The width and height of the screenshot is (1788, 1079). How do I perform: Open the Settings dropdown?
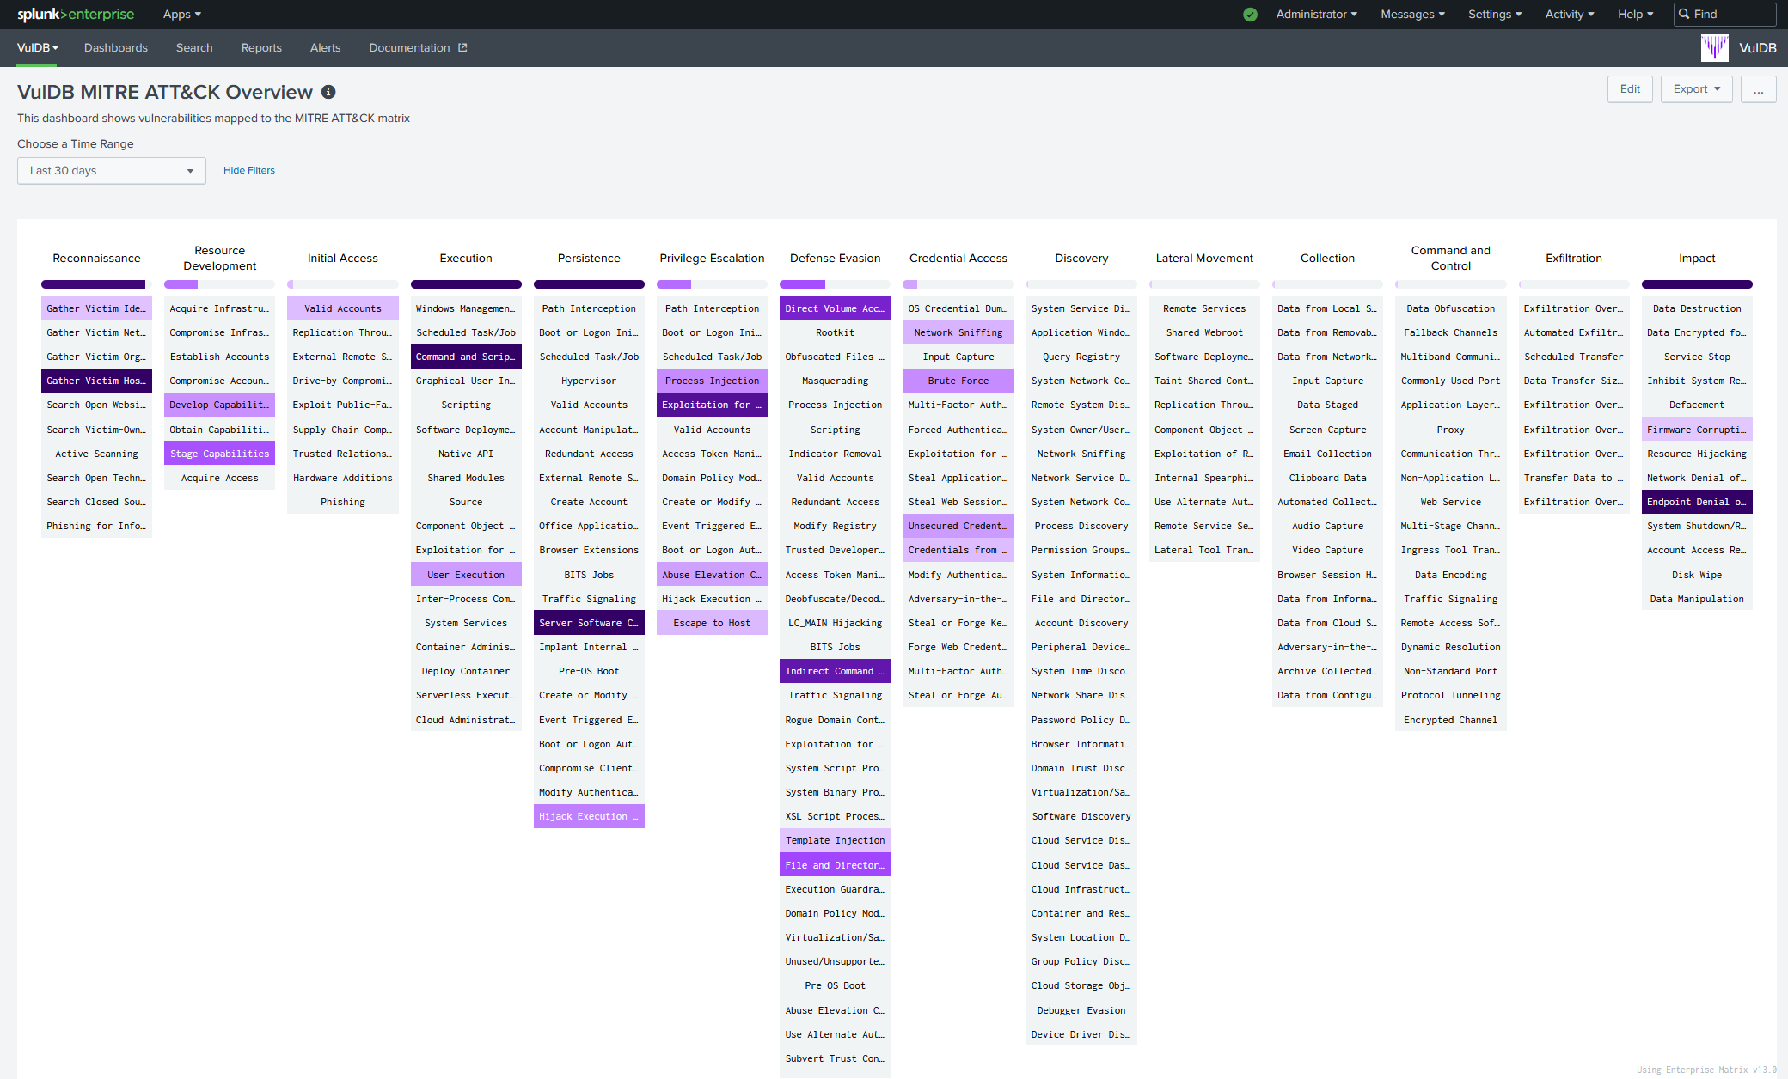1495,15
